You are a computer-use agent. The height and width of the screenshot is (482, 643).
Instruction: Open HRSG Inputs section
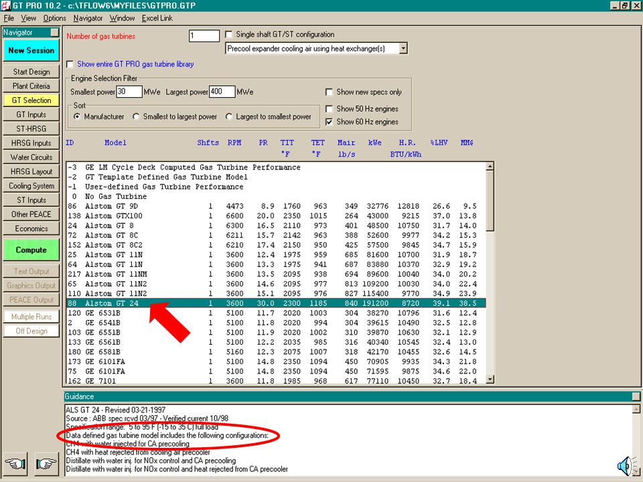[31, 143]
